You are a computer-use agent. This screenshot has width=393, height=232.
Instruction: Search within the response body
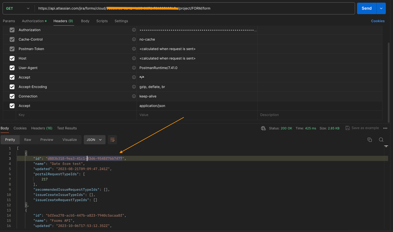click(381, 140)
